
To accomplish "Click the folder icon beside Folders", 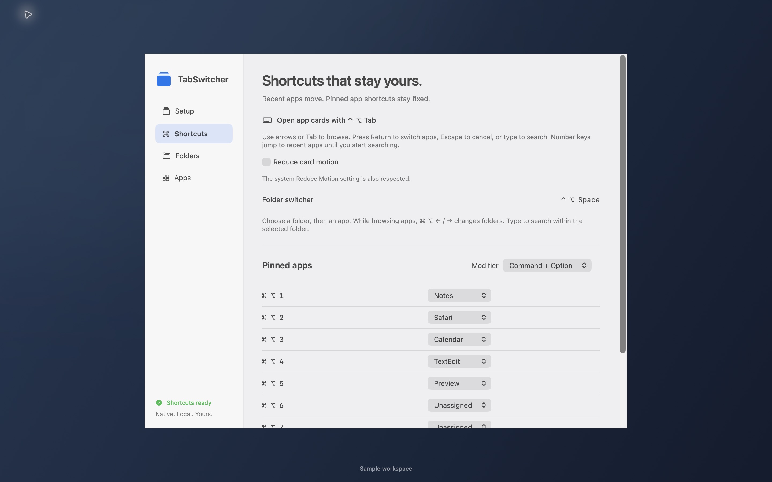I will [166, 156].
